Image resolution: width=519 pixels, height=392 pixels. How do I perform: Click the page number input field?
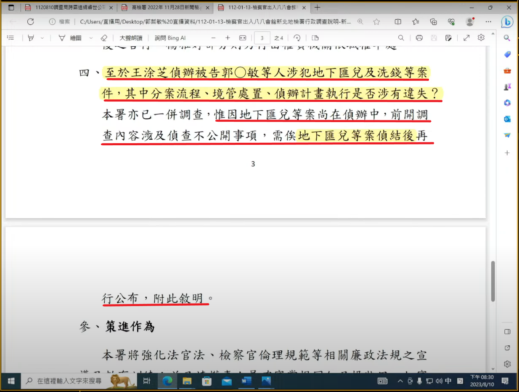262,38
